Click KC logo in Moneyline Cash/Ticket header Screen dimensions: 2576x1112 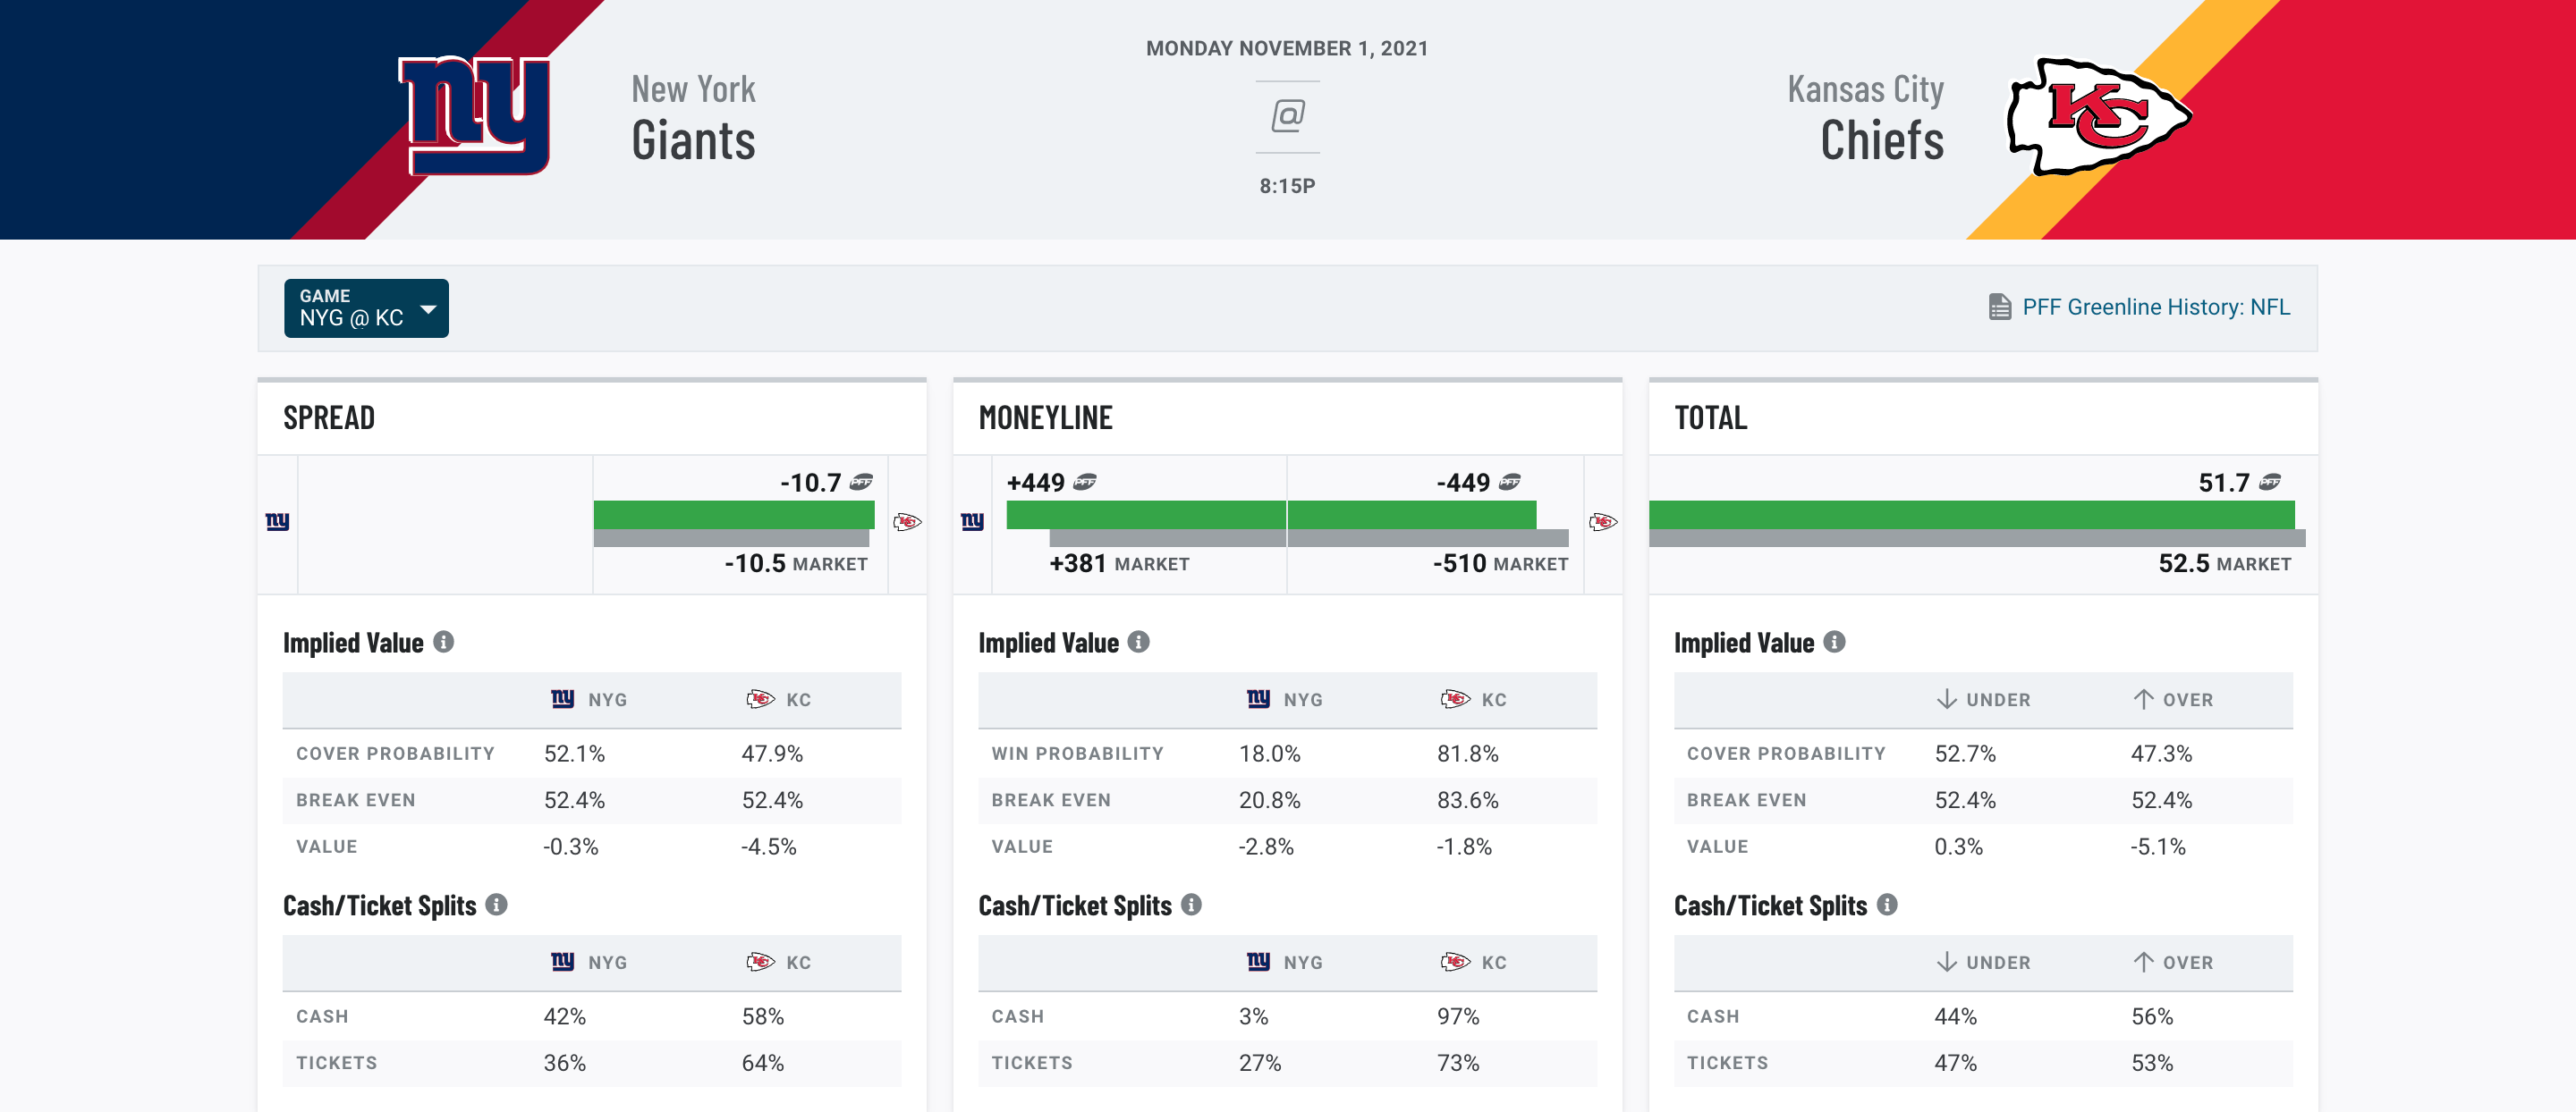click(1456, 962)
